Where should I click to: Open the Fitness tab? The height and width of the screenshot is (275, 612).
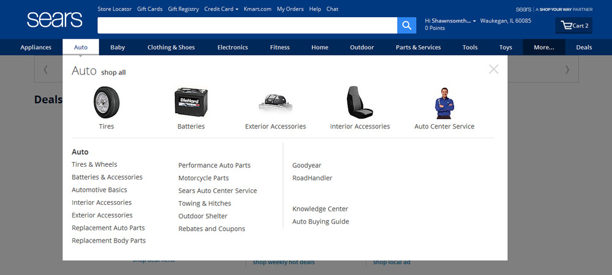[280, 47]
